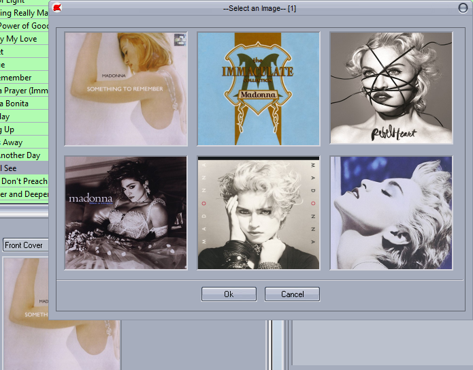The width and height of the screenshot is (473, 370).
Task: Select the 'a Bonita' track row
Action: (x=24, y=104)
